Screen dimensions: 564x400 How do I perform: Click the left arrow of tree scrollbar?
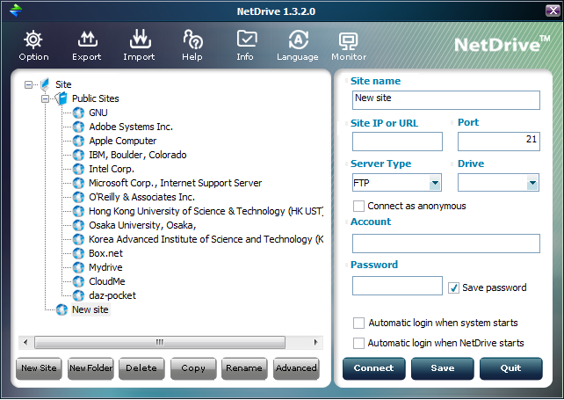(25, 342)
